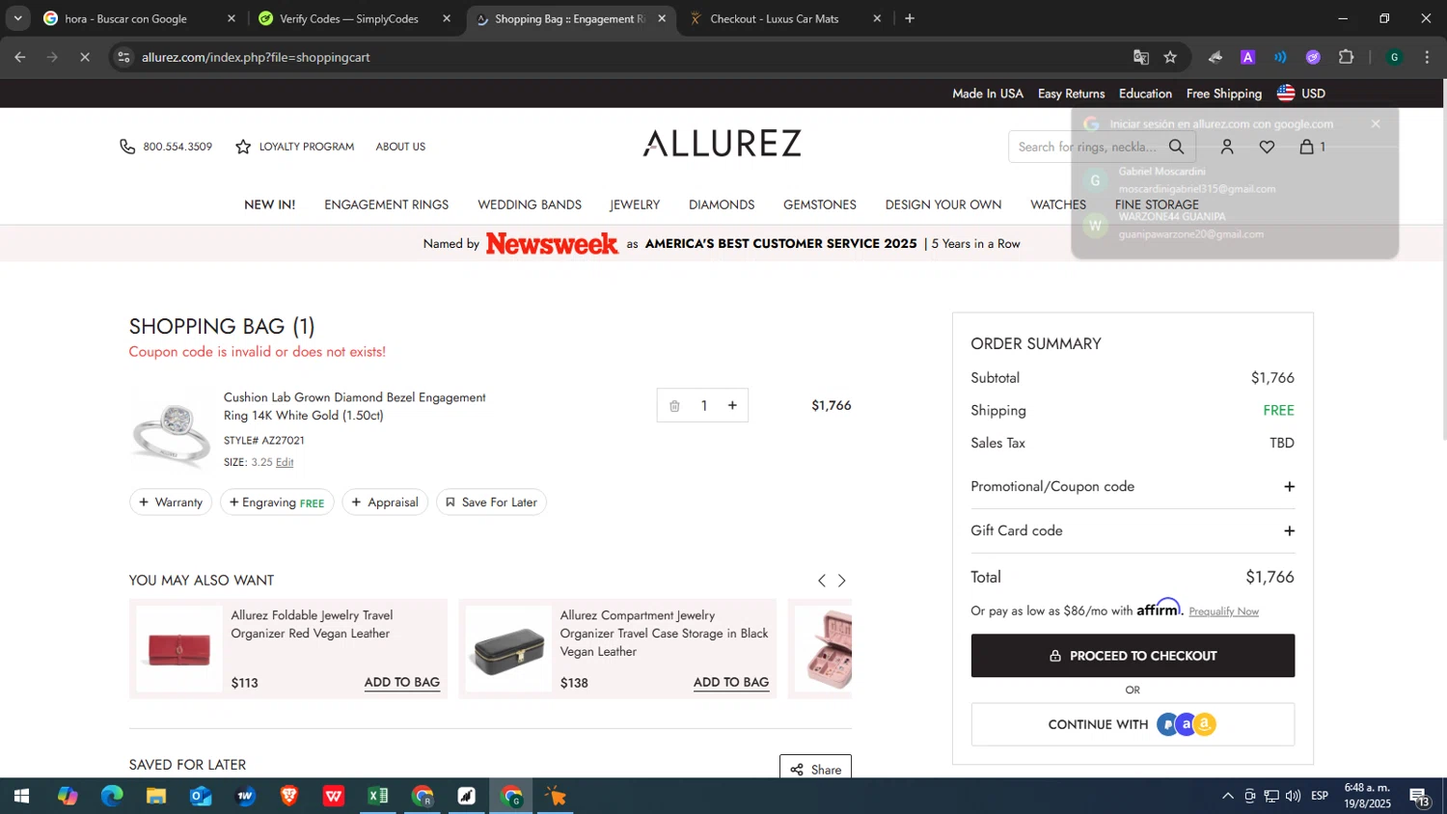
Task: Increase quantity with plus button
Action: 732,405
